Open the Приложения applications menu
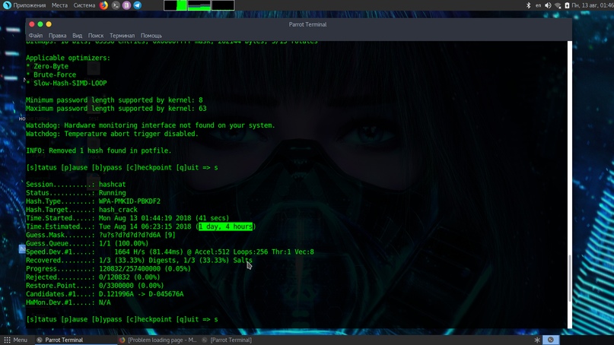The height and width of the screenshot is (345, 614). (24, 5)
